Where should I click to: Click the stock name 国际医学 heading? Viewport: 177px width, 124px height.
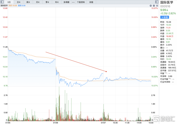tap(167, 2)
